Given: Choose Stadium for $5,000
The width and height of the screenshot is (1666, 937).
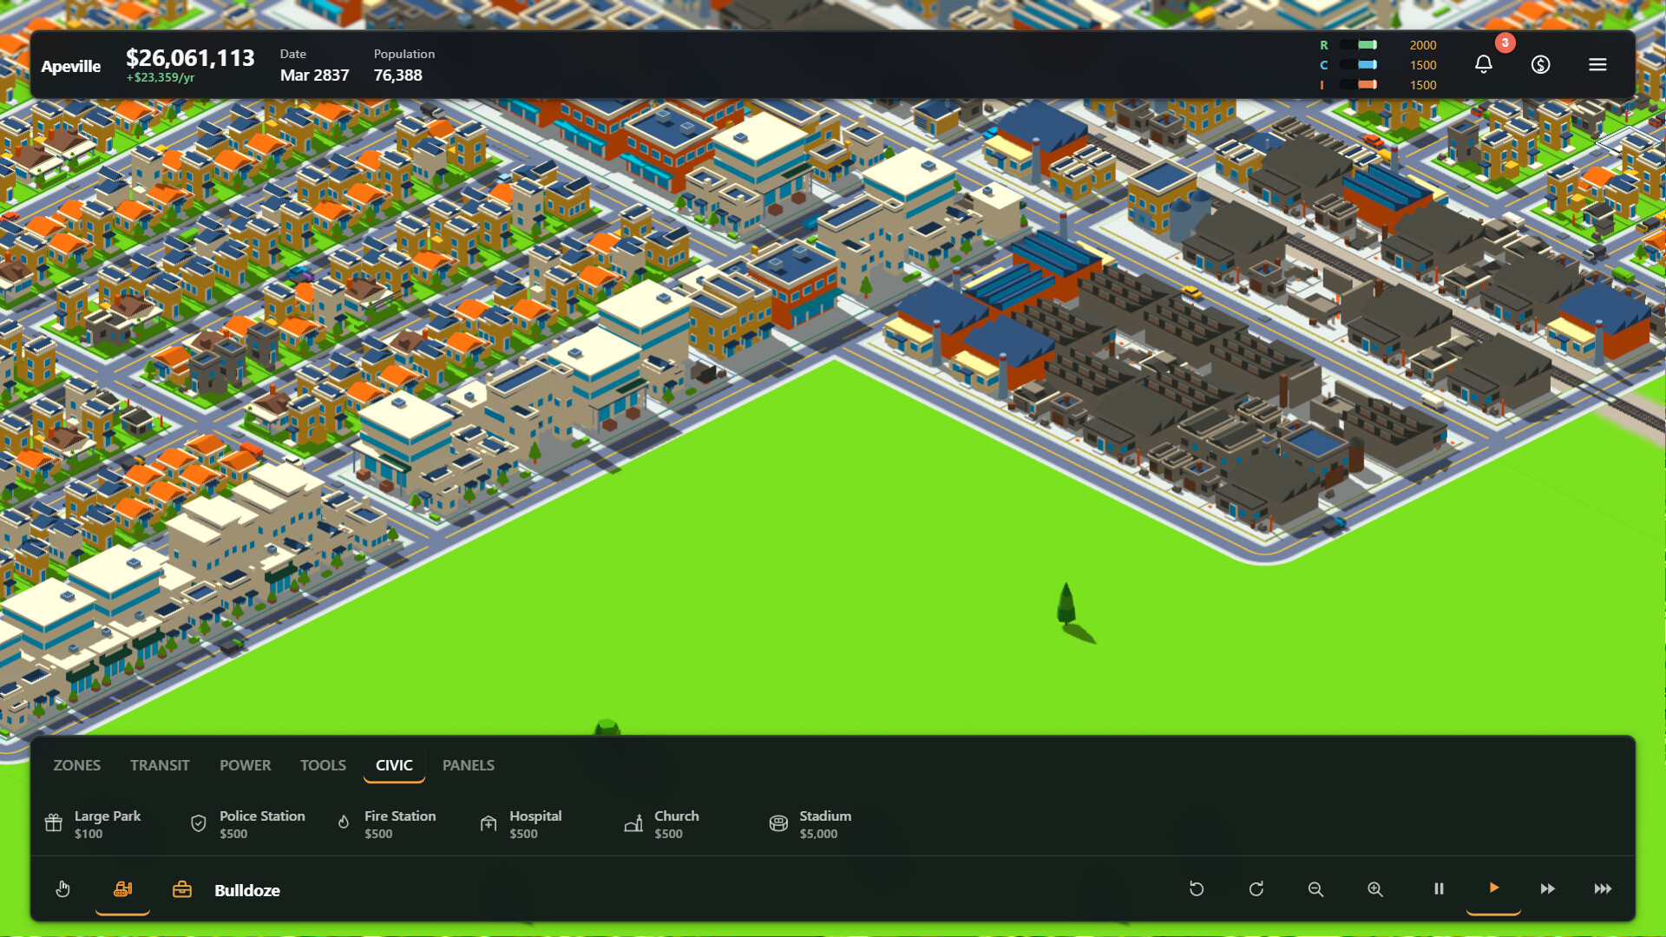Looking at the screenshot, I should click(810, 823).
